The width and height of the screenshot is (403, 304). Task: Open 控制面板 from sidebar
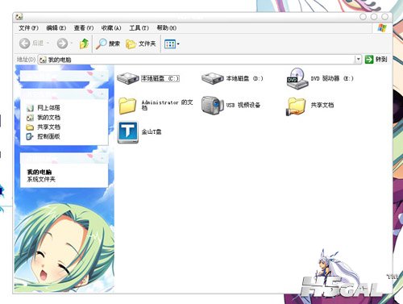click(x=48, y=136)
